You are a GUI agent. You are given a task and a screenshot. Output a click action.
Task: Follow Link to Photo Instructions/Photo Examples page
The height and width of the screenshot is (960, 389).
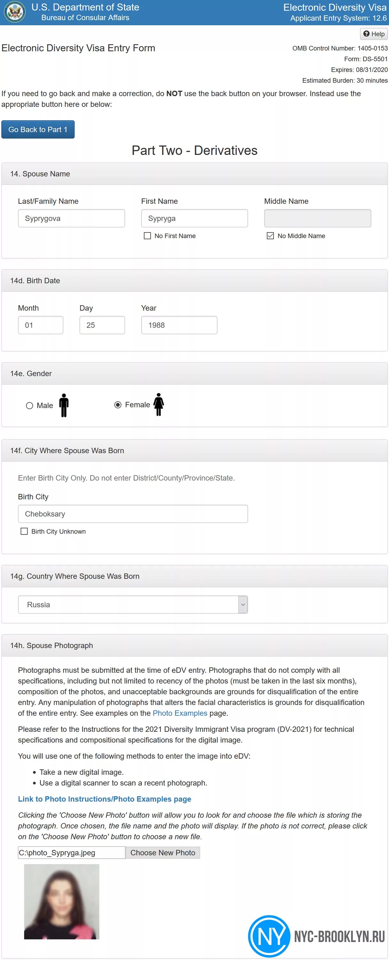104,799
